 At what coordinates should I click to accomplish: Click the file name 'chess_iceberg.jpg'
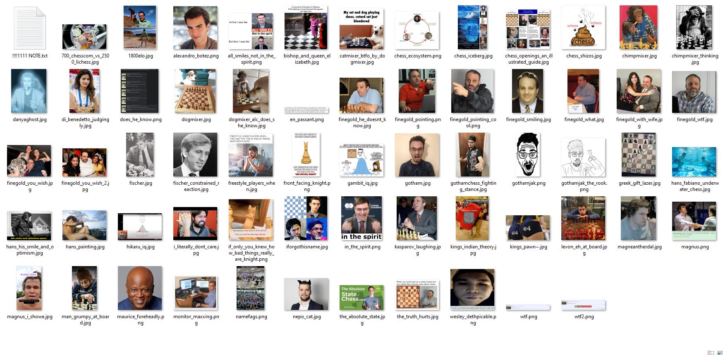pos(473,56)
